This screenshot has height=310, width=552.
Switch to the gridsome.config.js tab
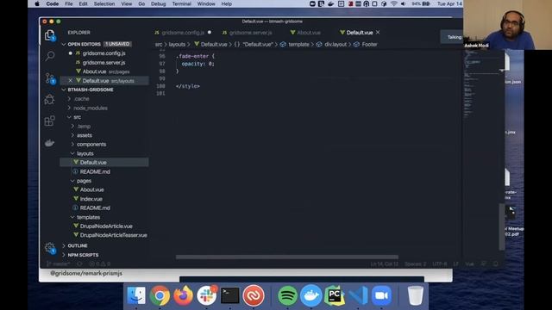tap(183, 33)
